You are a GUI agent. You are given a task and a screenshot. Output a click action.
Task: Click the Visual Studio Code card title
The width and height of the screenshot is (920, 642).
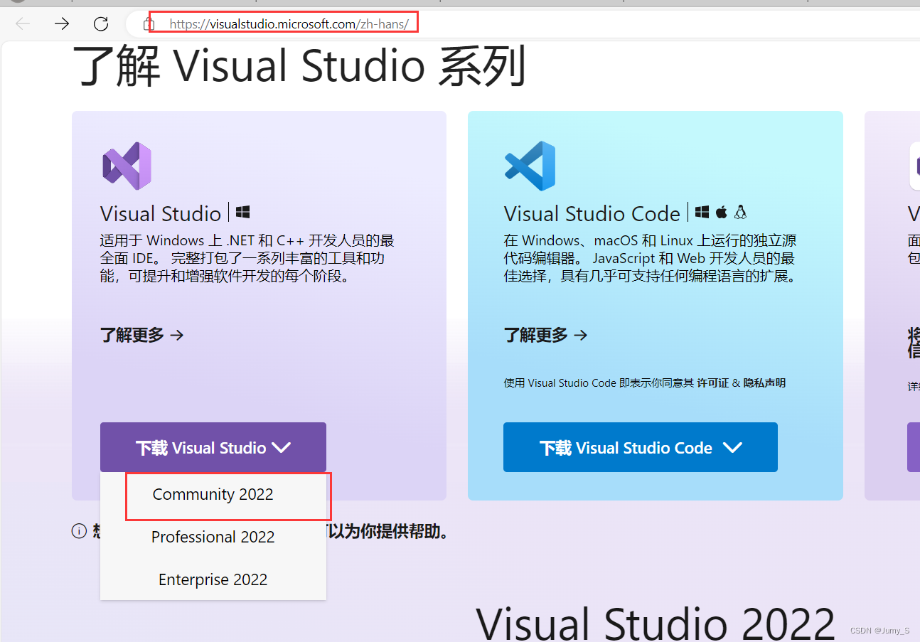[x=592, y=213]
